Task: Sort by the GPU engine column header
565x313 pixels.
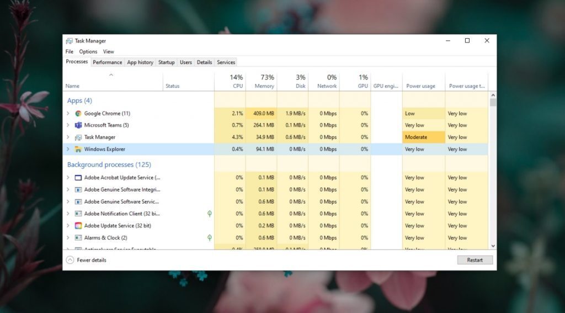Action: pos(387,82)
